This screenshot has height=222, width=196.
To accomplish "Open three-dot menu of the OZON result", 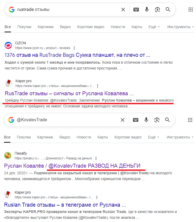I will pyautogui.click(x=74, y=48).
